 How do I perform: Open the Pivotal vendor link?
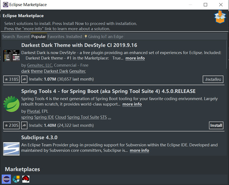(x=33, y=111)
